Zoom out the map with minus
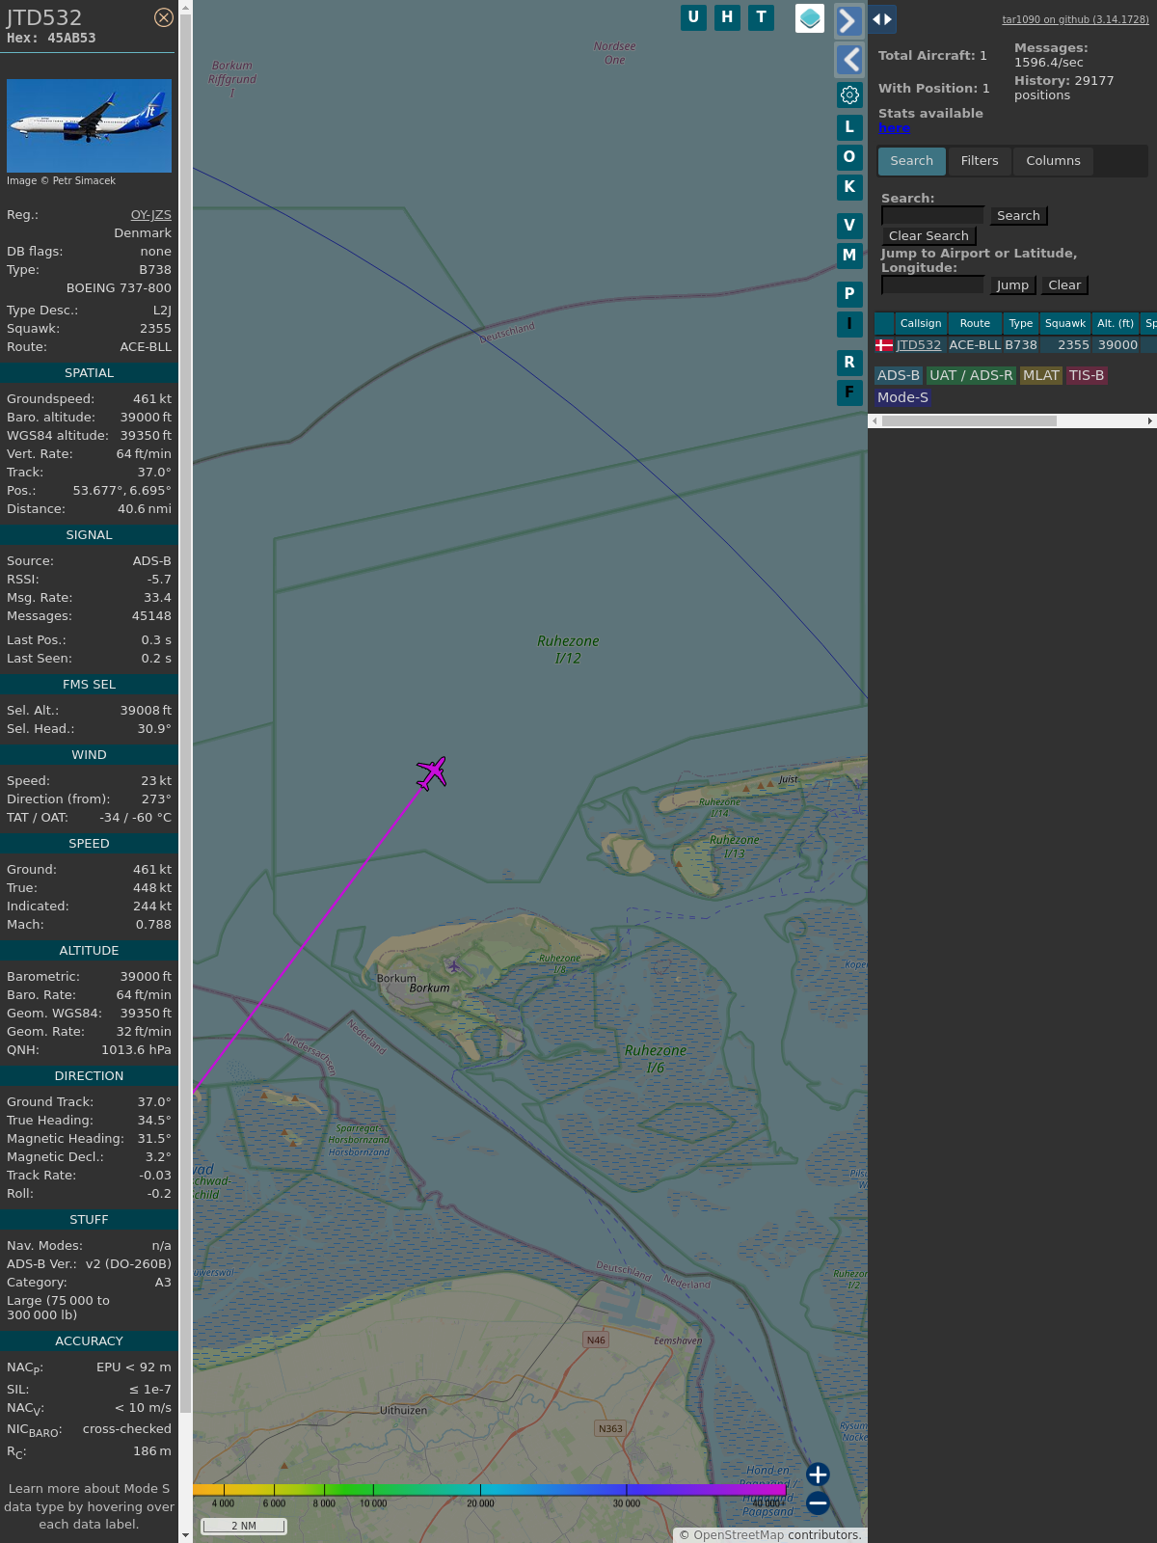Viewport: 1157px width, 1543px height. [818, 1503]
